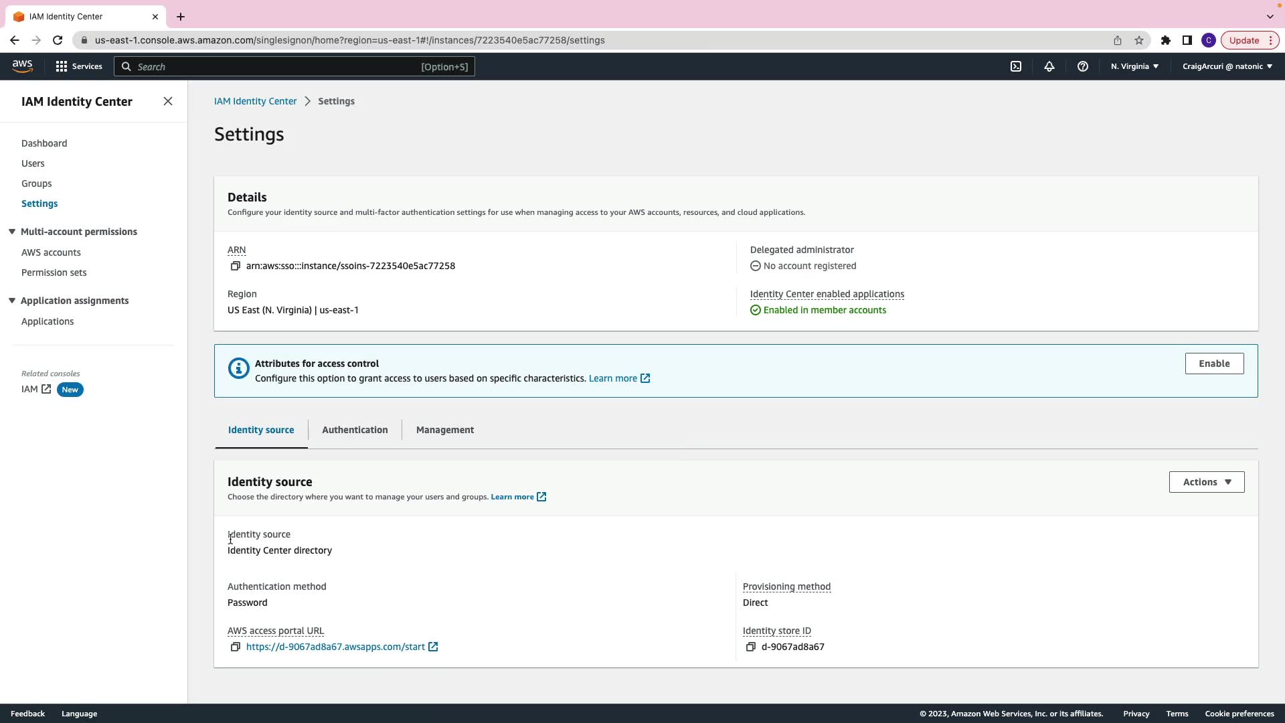Collapse Application assignments section
The width and height of the screenshot is (1285, 723).
click(12, 301)
